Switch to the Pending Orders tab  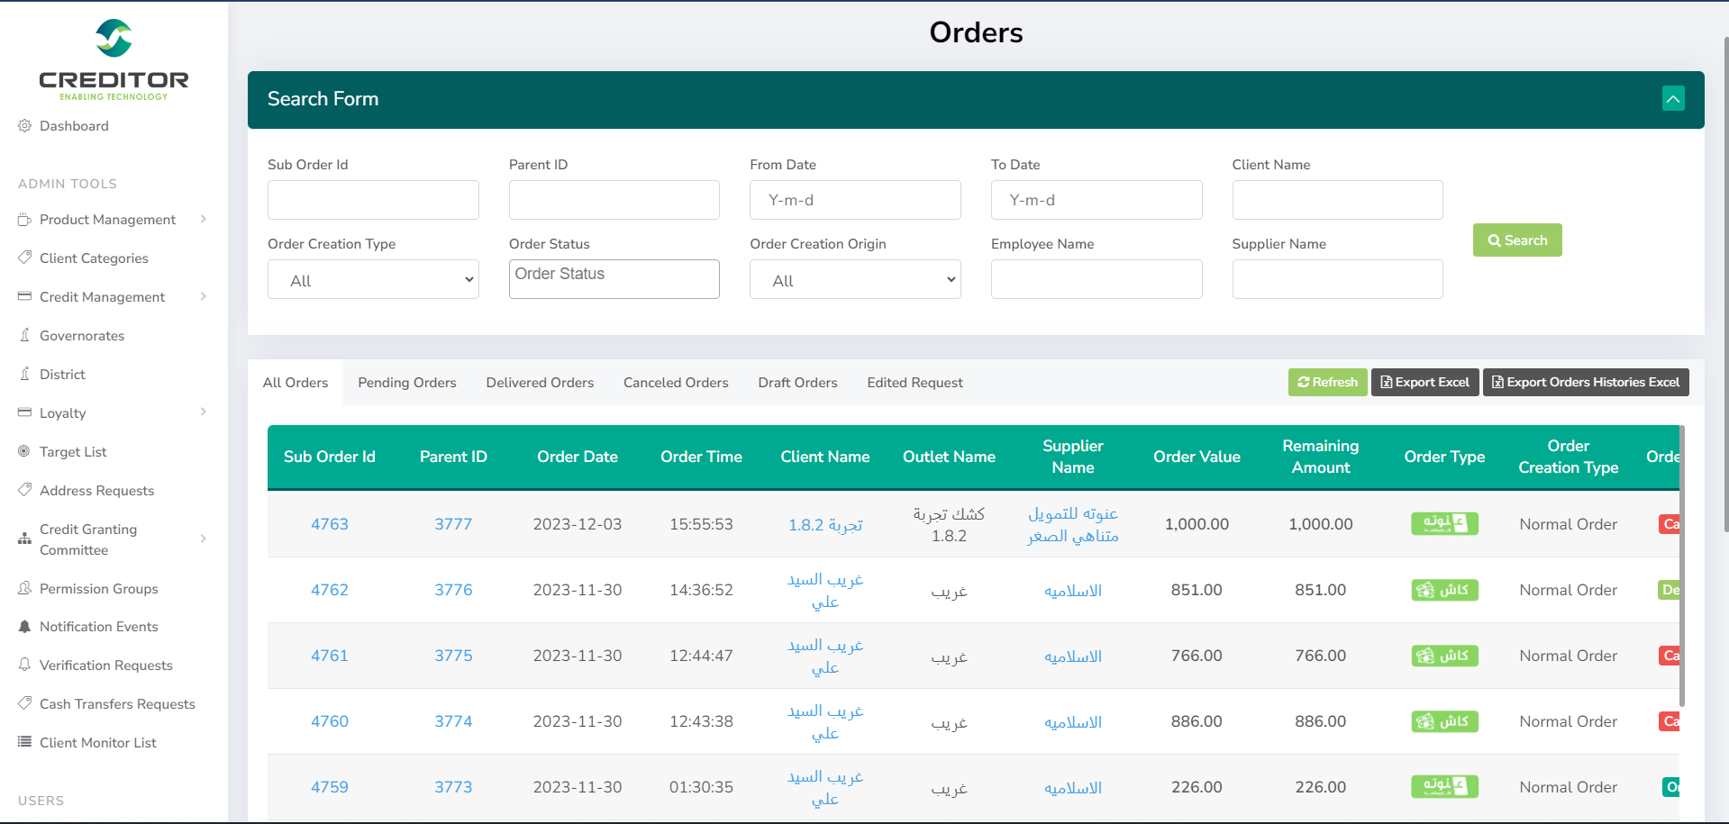point(407,383)
